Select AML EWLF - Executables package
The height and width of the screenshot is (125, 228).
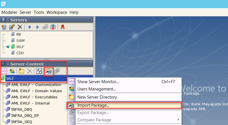pyautogui.click(x=34, y=97)
